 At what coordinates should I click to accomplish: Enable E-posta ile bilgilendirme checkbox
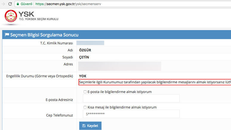tap(85, 92)
